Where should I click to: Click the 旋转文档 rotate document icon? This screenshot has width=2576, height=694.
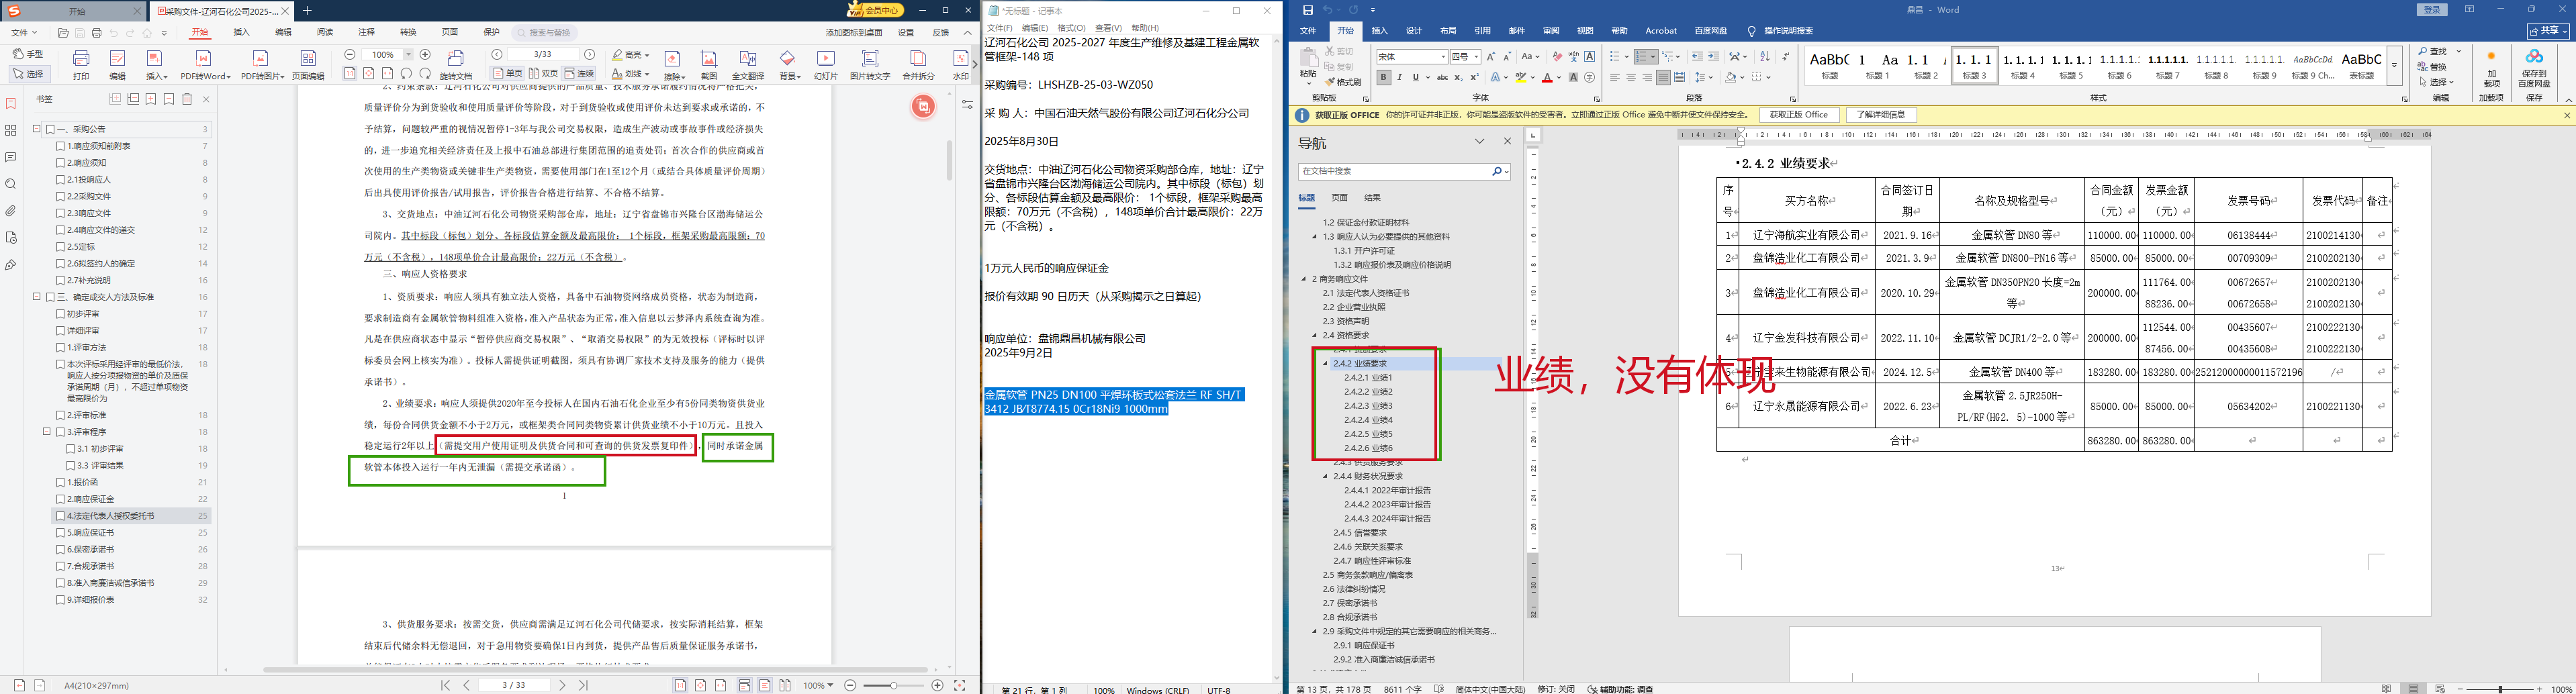tap(456, 64)
